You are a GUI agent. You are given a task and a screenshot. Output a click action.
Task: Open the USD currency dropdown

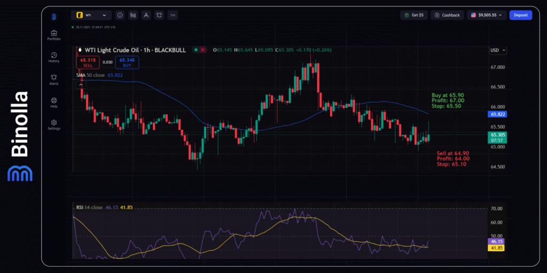click(497, 50)
